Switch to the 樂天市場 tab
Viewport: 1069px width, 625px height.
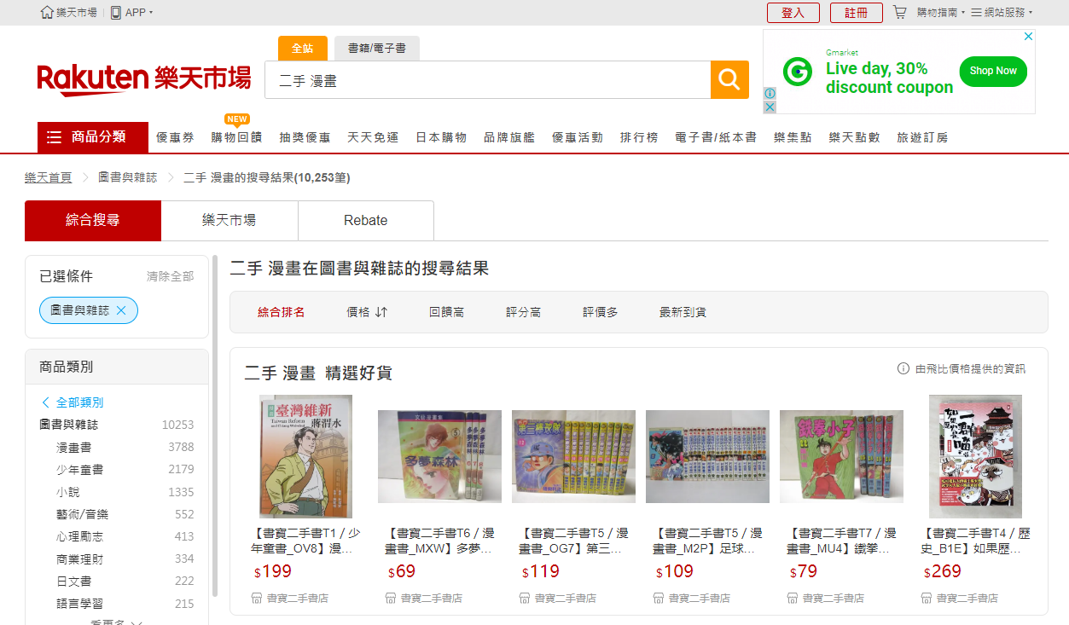pyautogui.click(x=229, y=220)
